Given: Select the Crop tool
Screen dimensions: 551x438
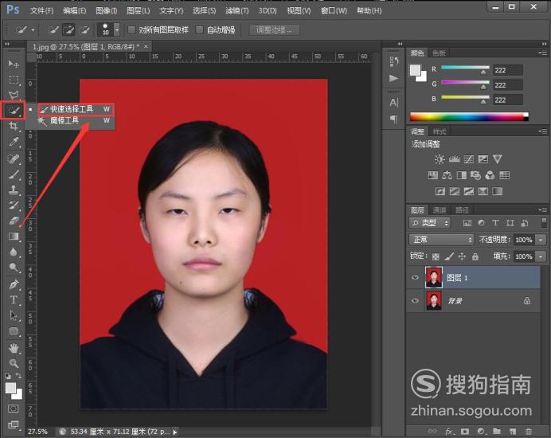Looking at the screenshot, I should 14,126.
